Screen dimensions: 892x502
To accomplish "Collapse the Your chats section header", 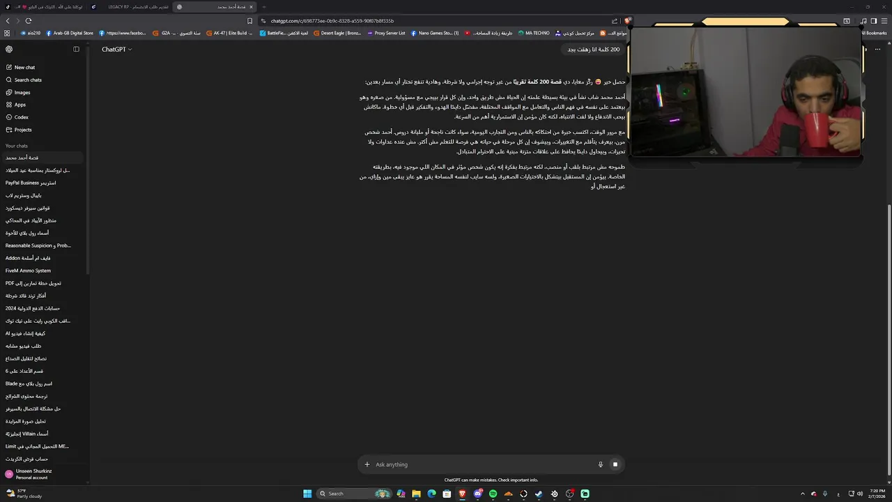I will click(x=17, y=146).
